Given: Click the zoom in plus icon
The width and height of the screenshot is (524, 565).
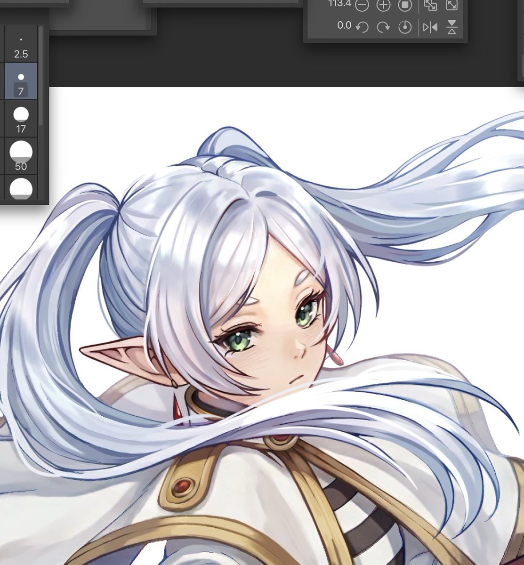Looking at the screenshot, I should click(384, 6).
